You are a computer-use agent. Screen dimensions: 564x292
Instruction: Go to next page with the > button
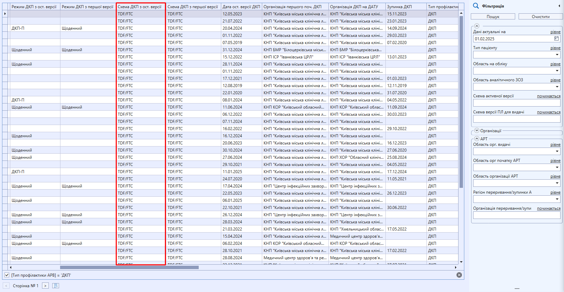[x=45, y=286]
